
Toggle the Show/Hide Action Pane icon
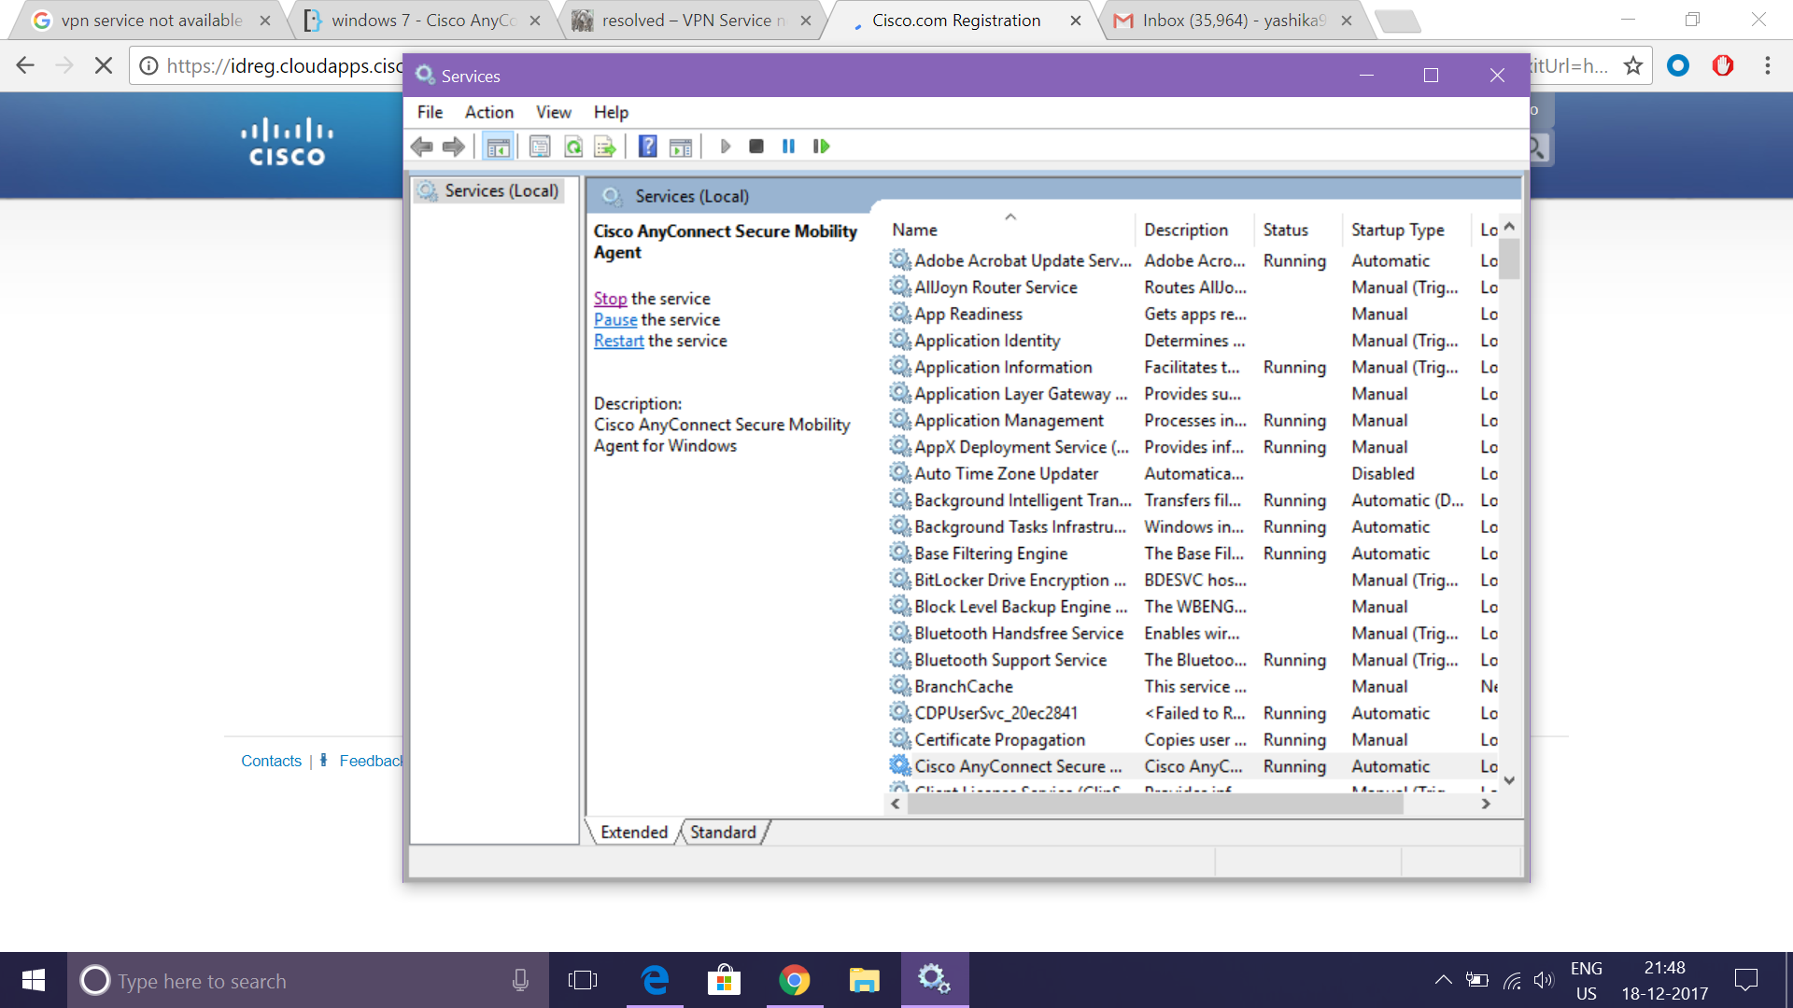[x=681, y=147]
